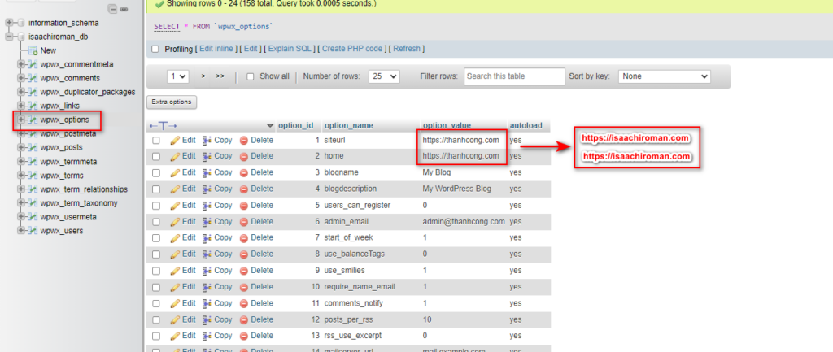
Task: Open the Number of rows dropdown
Action: click(x=385, y=76)
